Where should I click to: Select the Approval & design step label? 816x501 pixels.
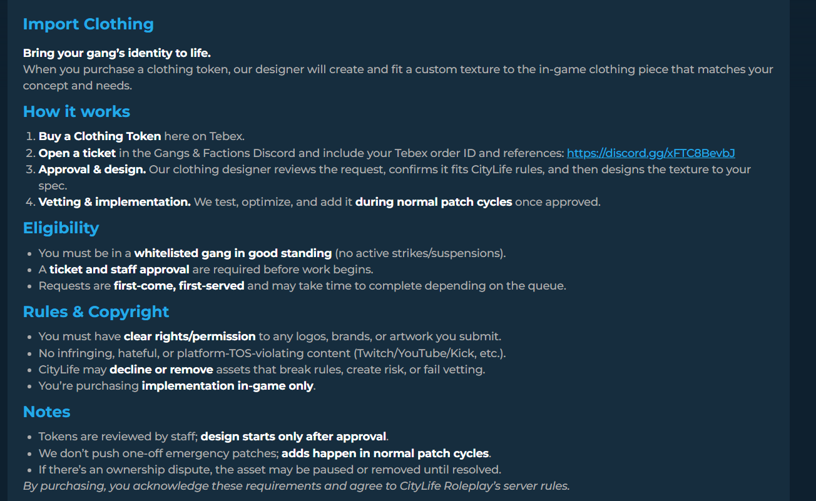(x=93, y=170)
